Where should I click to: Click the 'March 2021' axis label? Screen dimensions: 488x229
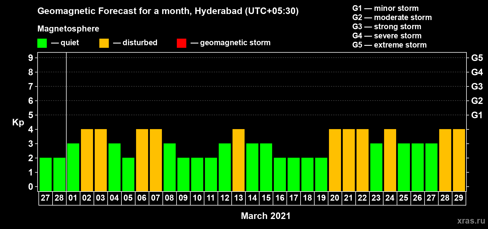[266, 216]
